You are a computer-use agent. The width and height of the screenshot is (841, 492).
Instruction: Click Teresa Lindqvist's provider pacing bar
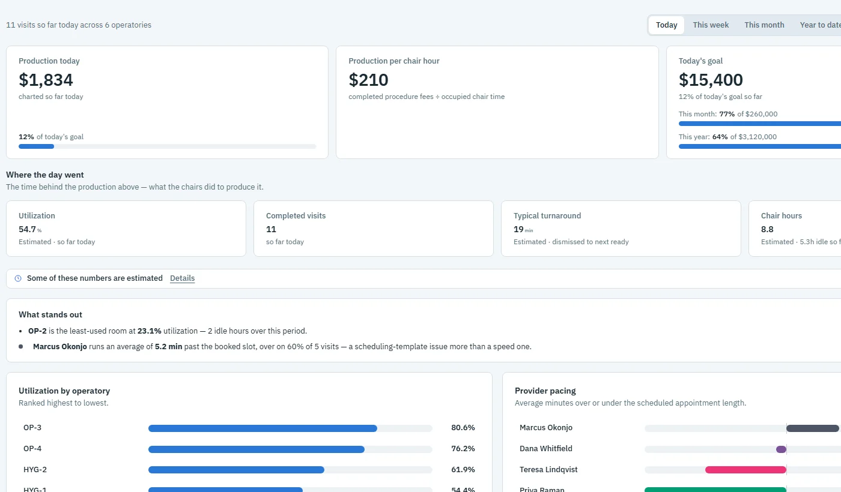[742, 470]
